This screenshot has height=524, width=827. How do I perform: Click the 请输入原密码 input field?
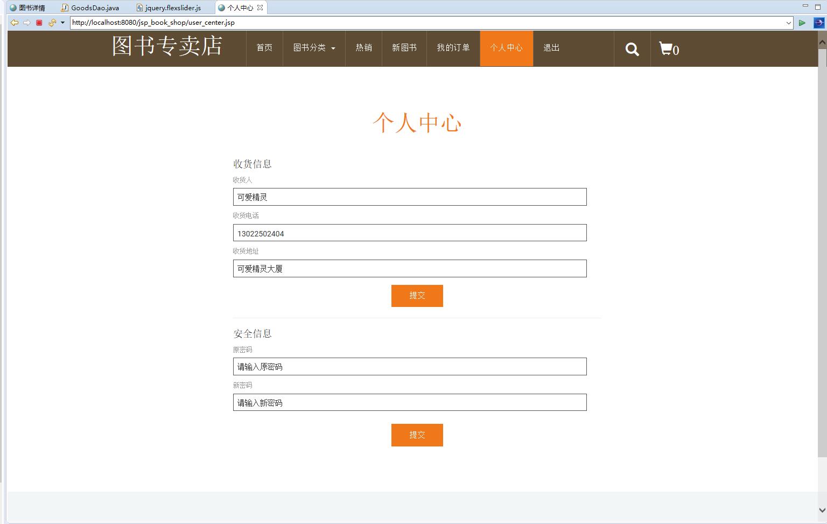(x=409, y=367)
